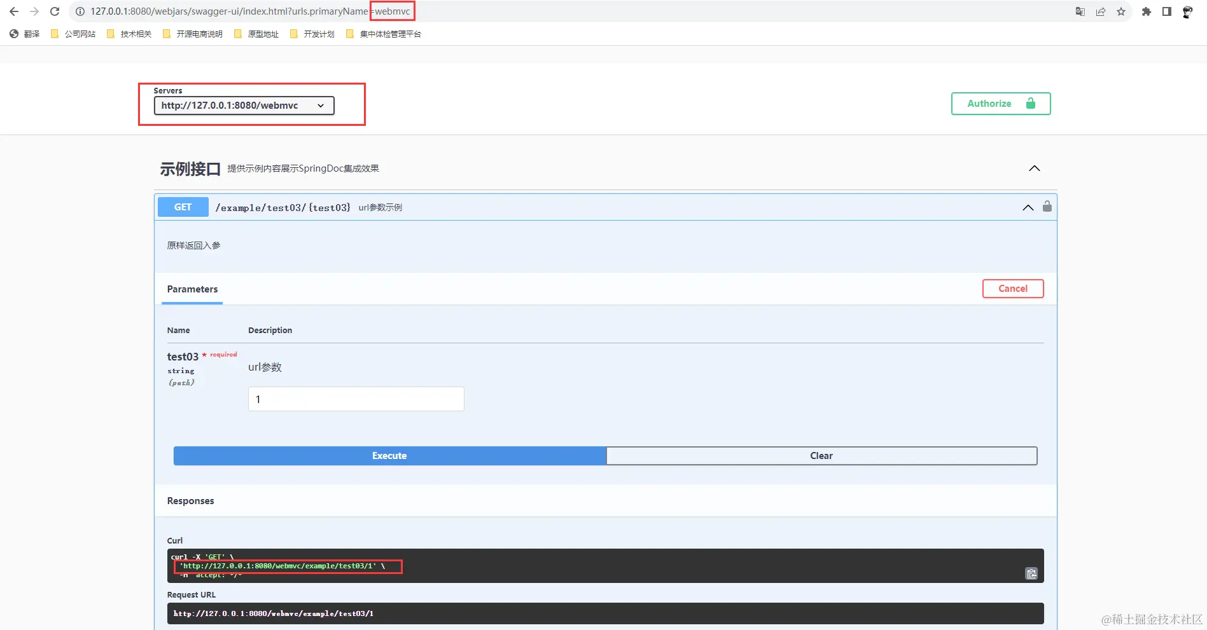This screenshot has width=1207, height=630.
Task: Clear the request response
Action: coord(821,456)
